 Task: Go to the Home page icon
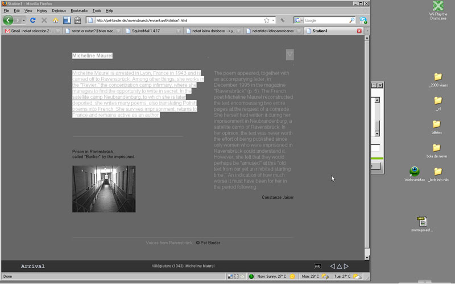pos(55,20)
